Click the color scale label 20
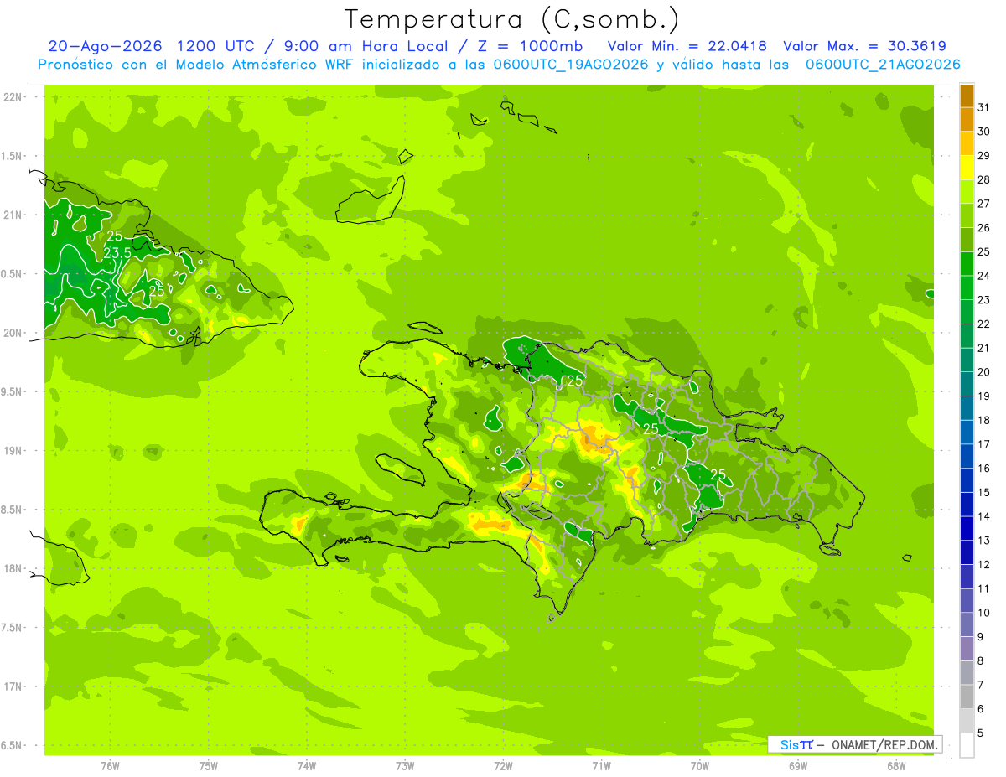 point(983,372)
